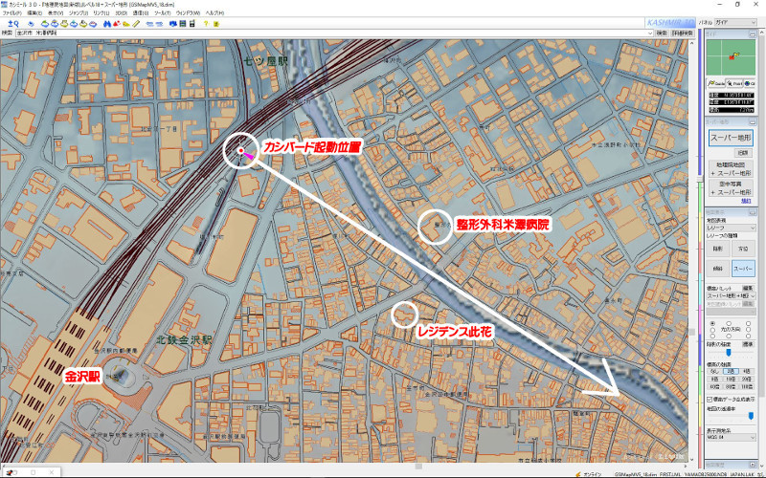Click the blue undo arrow toolbar icon
The image size is (766, 478).
pyautogui.click(x=31, y=24)
